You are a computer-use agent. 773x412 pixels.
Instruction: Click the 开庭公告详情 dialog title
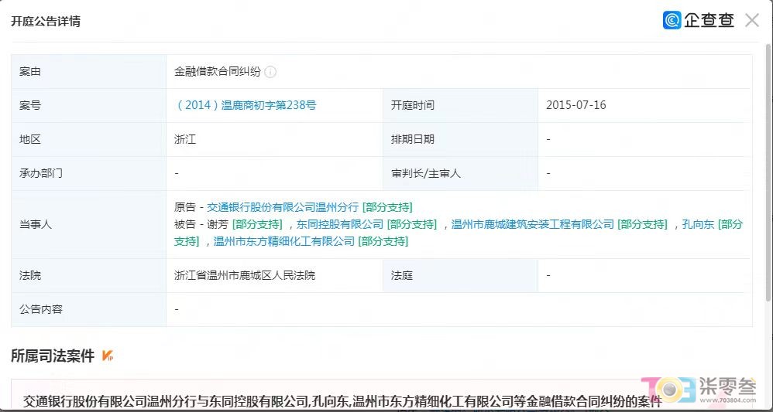coord(45,21)
